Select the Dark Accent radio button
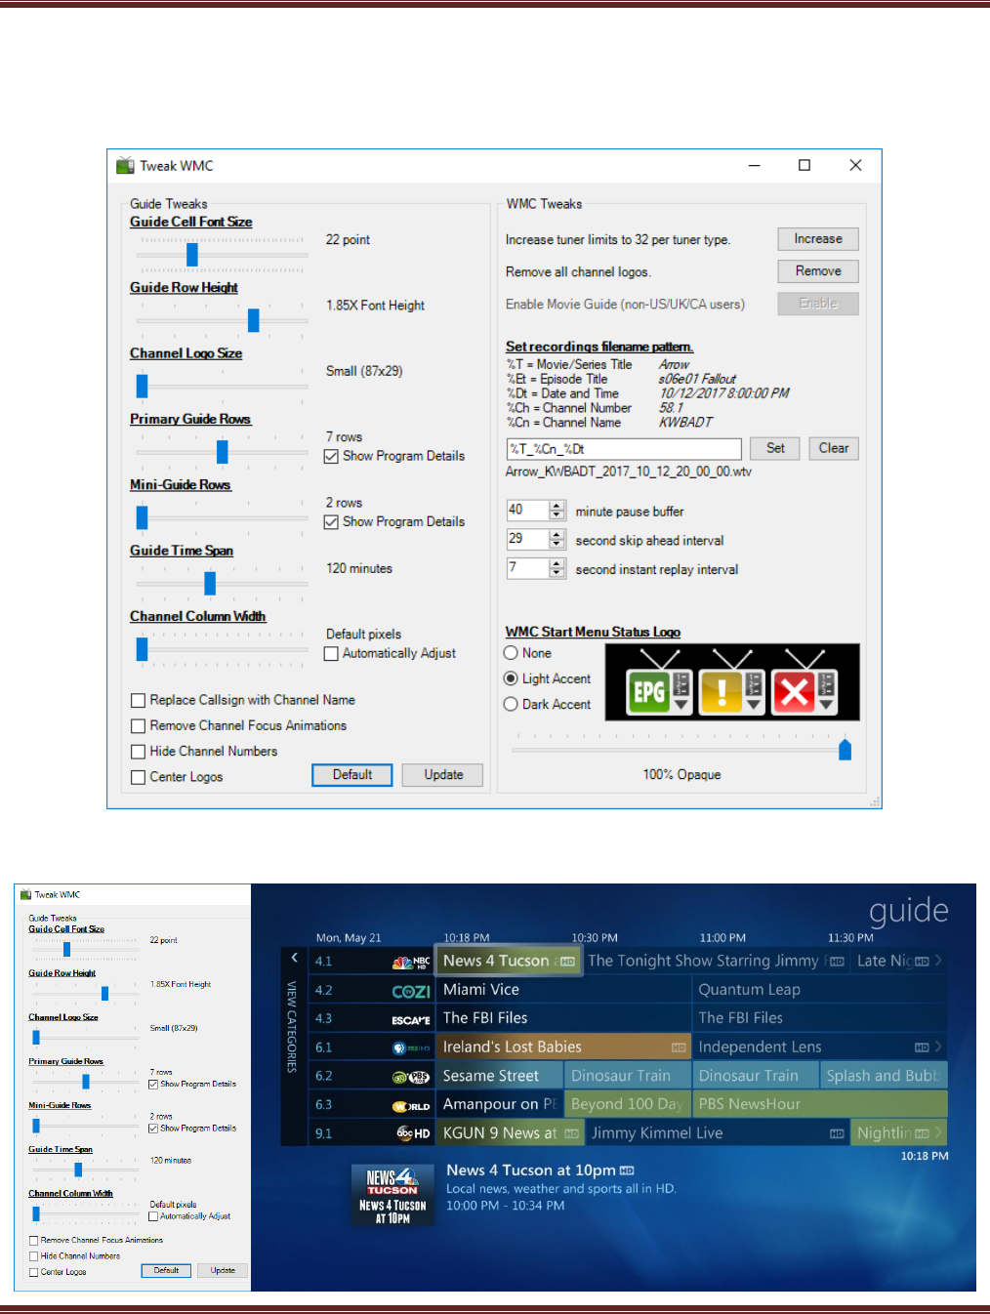 point(511,704)
